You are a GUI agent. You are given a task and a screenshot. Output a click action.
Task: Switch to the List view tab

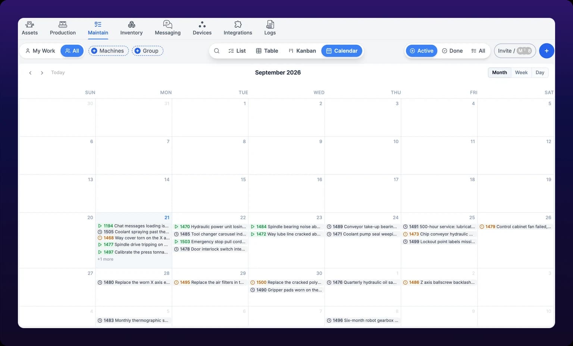click(x=237, y=51)
